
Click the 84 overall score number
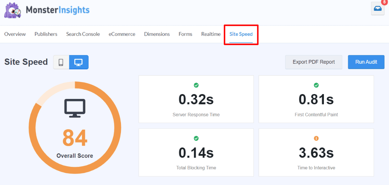75,138
